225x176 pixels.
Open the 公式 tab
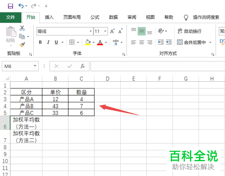pos(95,18)
